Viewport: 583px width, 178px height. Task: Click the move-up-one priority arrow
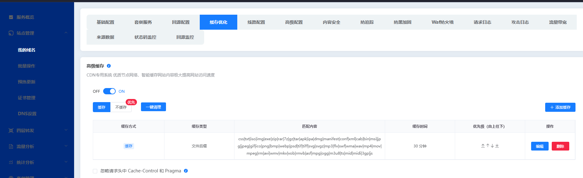pyautogui.click(x=488, y=146)
